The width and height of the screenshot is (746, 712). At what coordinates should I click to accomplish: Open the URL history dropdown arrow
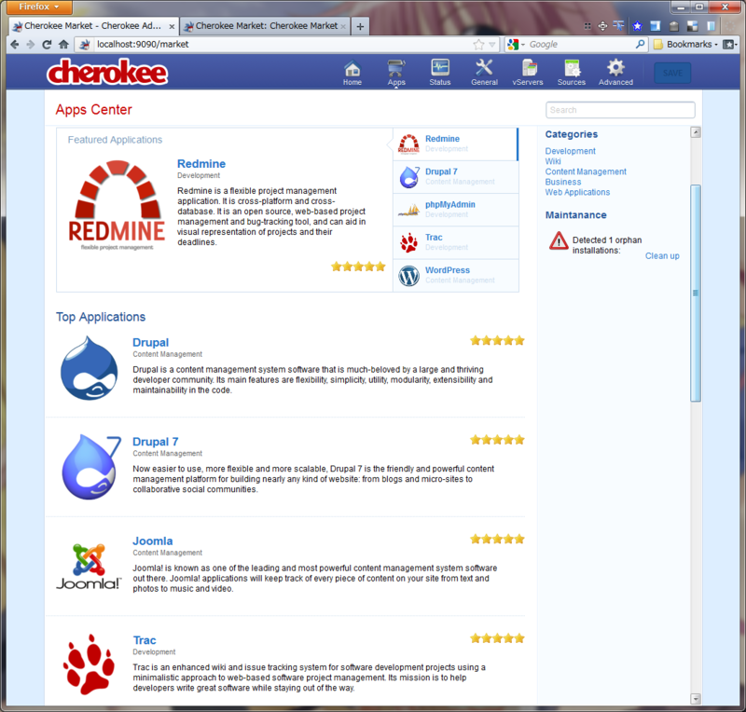492,44
